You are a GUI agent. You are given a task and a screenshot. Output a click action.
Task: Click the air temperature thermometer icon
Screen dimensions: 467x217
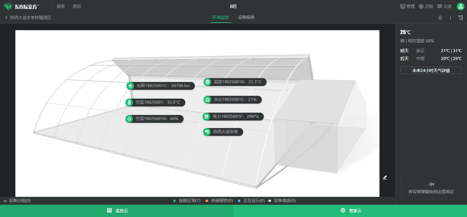click(129, 102)
